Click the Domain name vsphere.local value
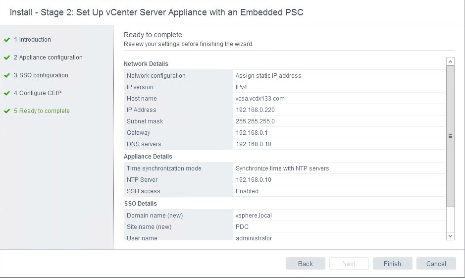The height and width of the screenshot is (278, 465). (x=254, y=216)
